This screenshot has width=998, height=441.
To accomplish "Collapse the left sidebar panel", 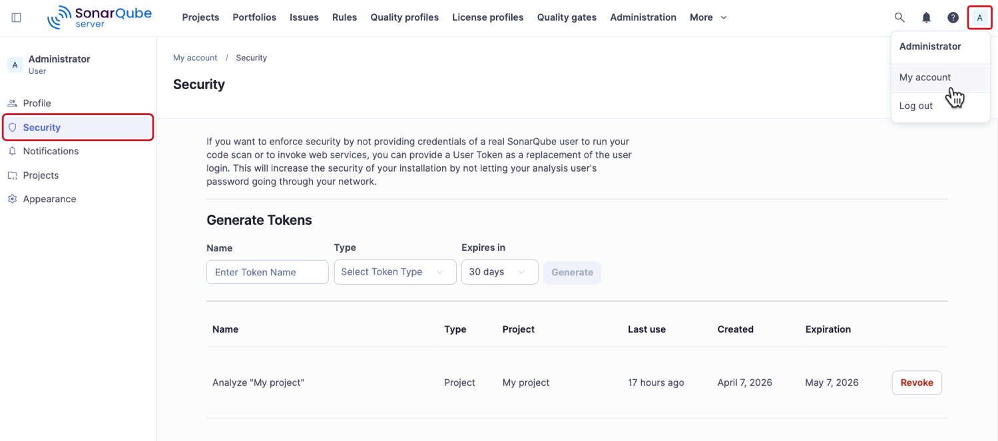I will click(16, 17).
